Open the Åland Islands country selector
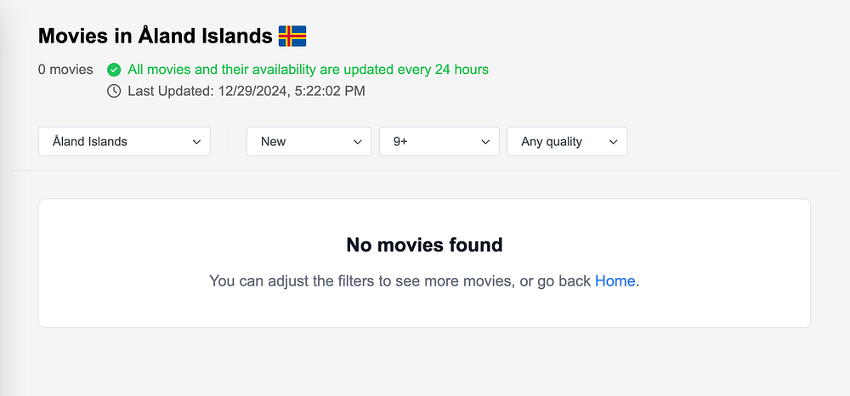850x396 pixels. click(124, 142)
